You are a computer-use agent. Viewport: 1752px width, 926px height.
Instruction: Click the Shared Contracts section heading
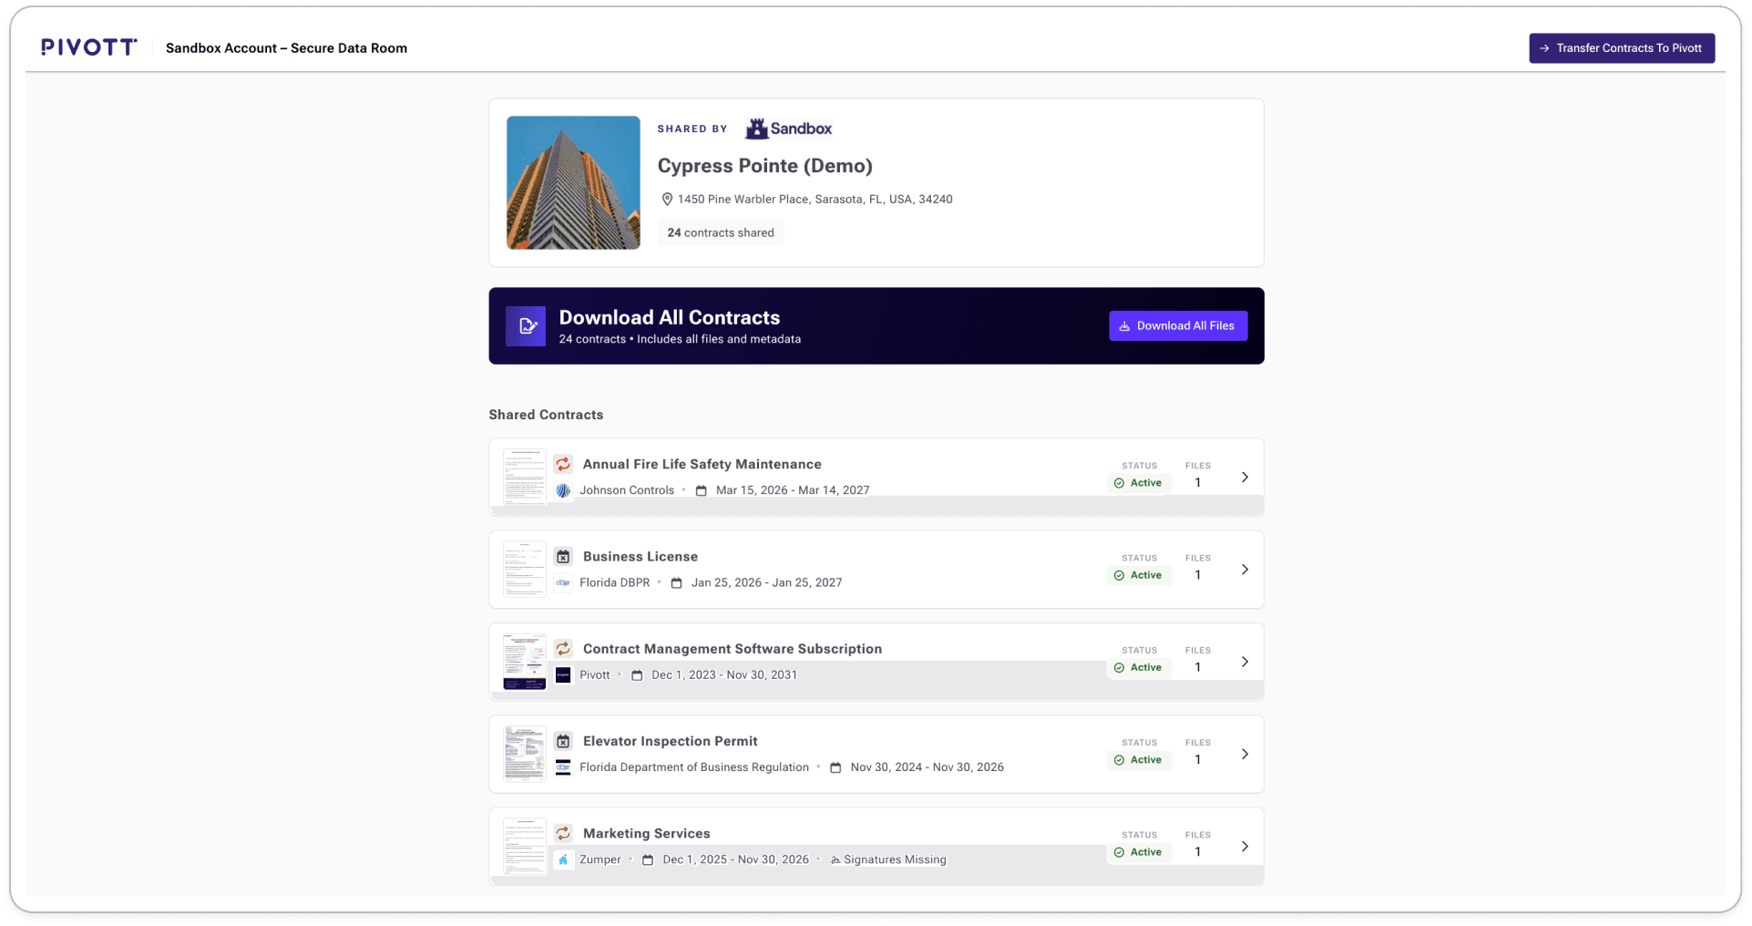pyautogui.click(x=546, y=415)
